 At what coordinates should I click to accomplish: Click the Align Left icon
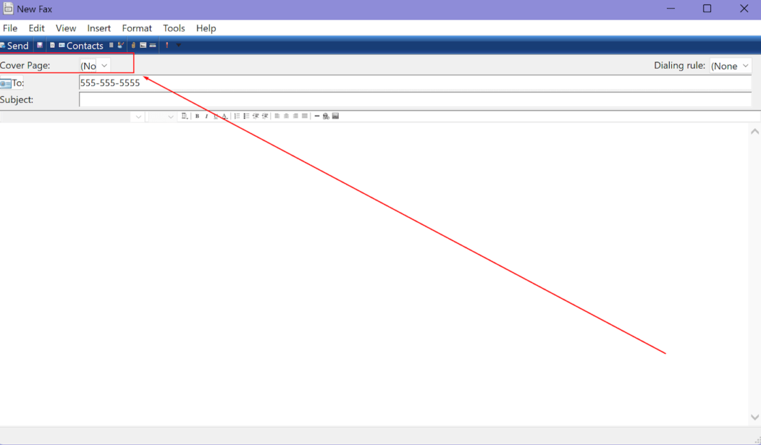[x=278, y=117]
